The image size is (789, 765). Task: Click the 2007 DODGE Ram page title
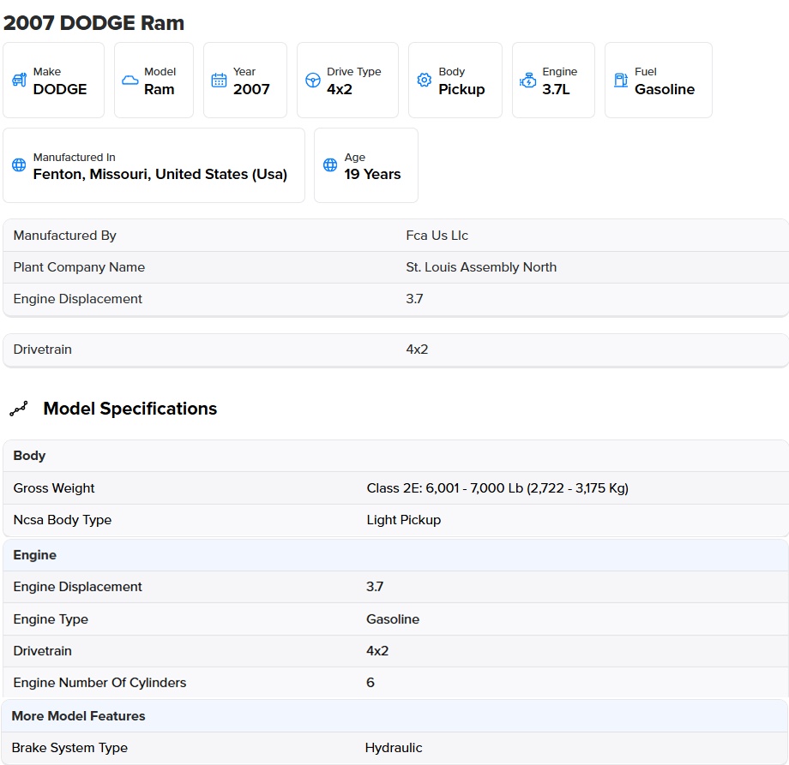(x=93, y=23)
